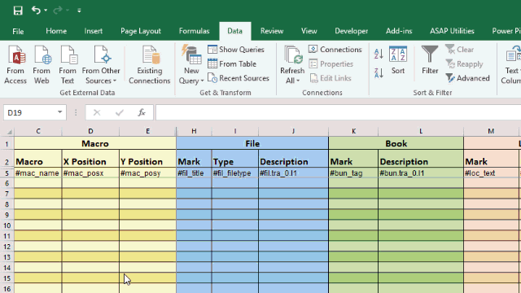Expand the New Query dropdown

(x=191, y=81)
